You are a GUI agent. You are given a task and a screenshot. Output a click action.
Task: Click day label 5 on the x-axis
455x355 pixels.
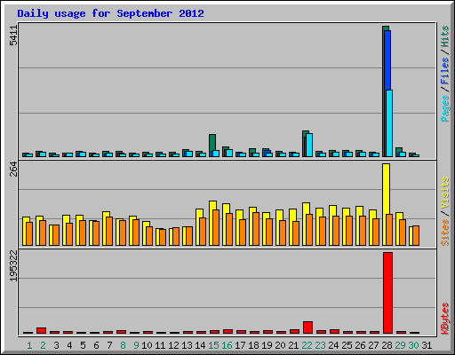pyautogui.click(x=83, y=345)
